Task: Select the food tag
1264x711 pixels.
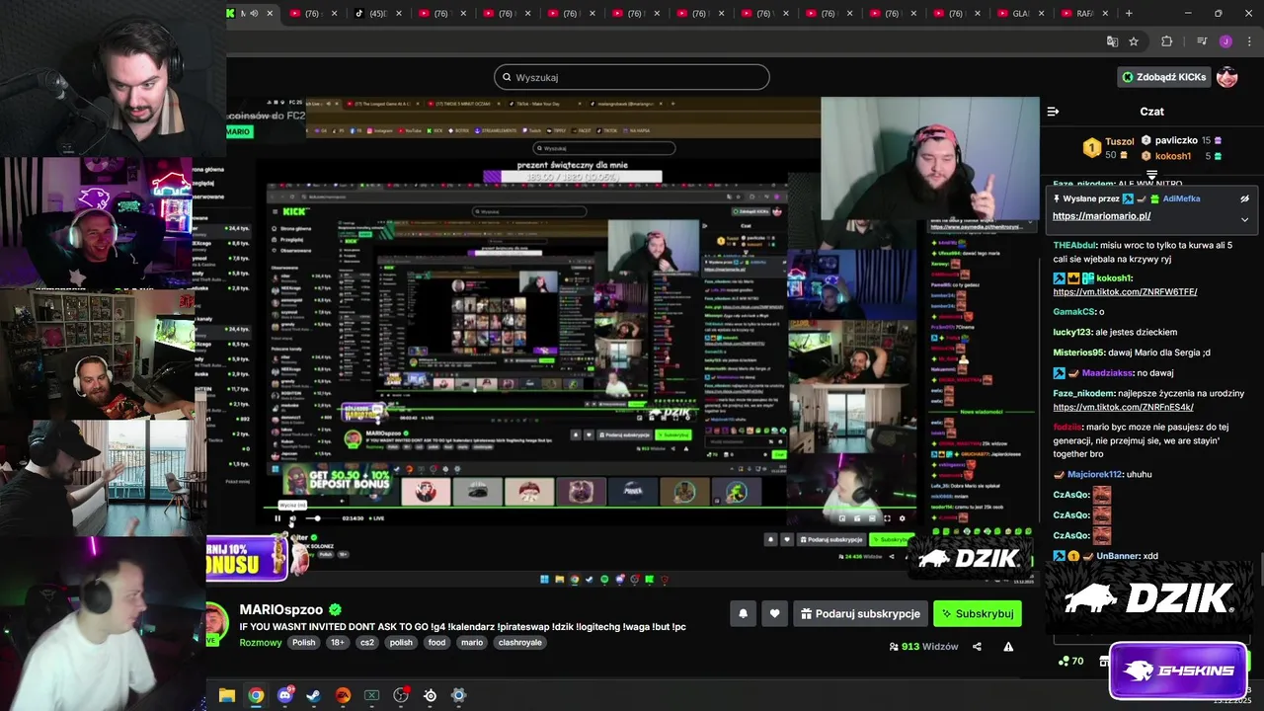Action: [436, 642]
